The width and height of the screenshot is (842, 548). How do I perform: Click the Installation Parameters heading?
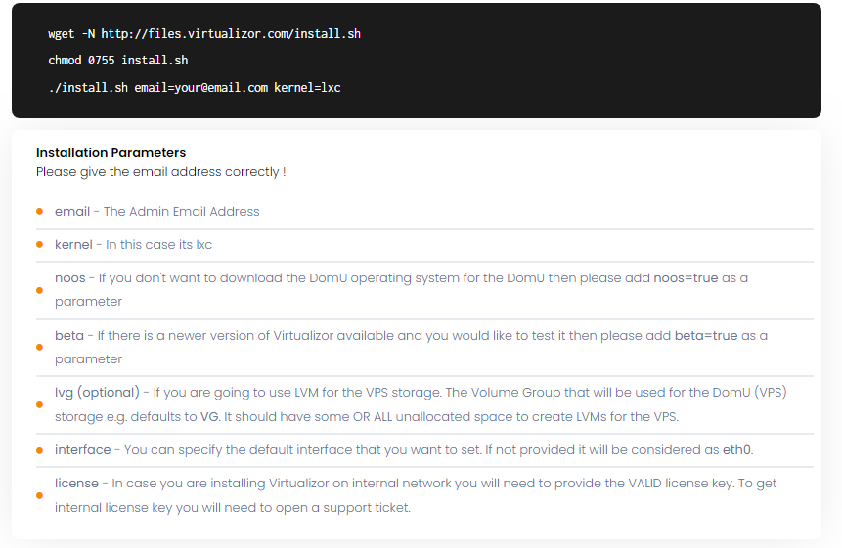pyautogui.click(x=111, y=152)
